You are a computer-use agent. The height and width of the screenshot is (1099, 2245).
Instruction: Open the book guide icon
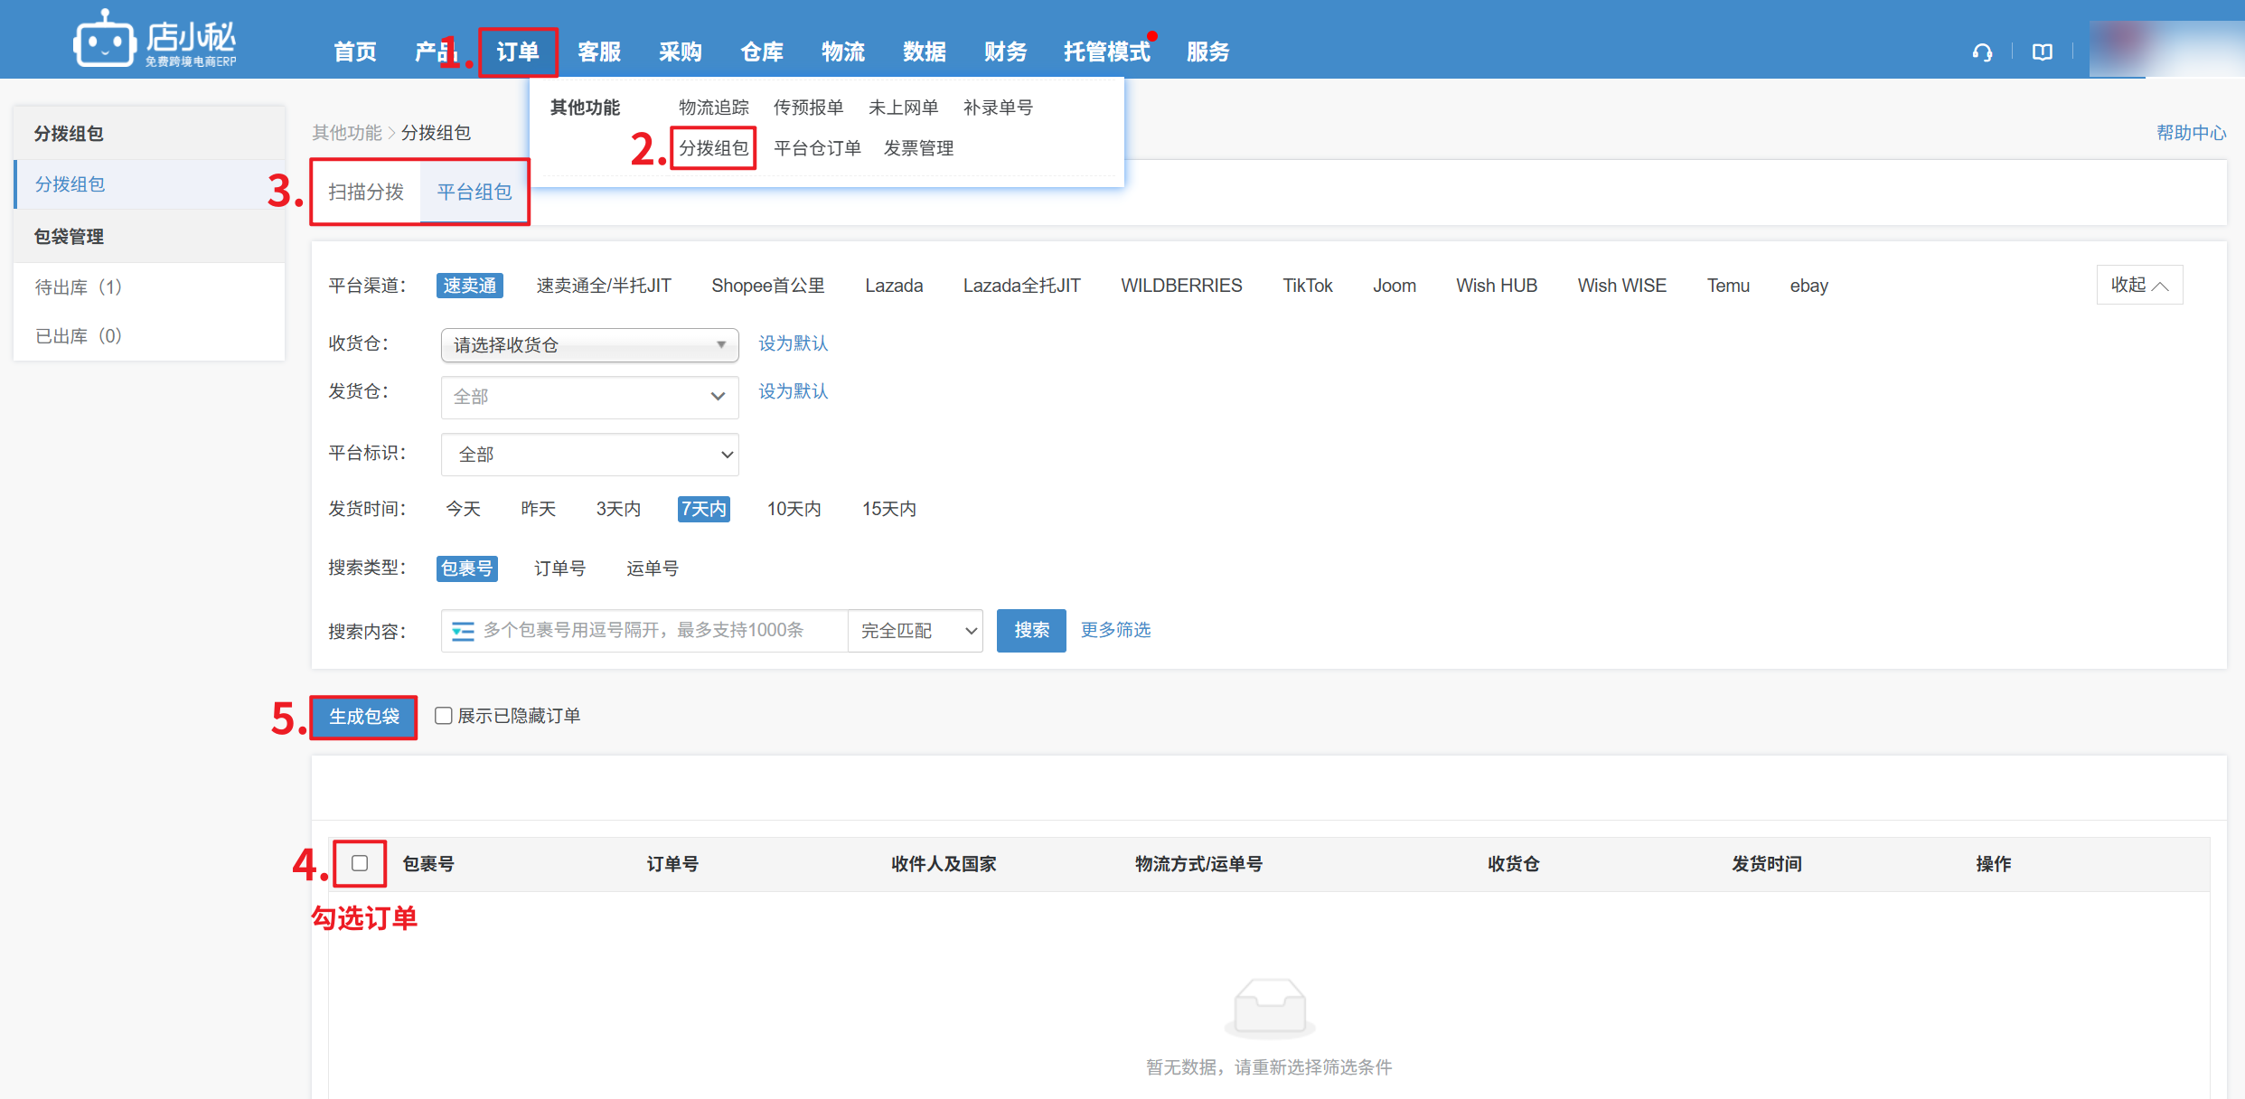point(2042,52)
